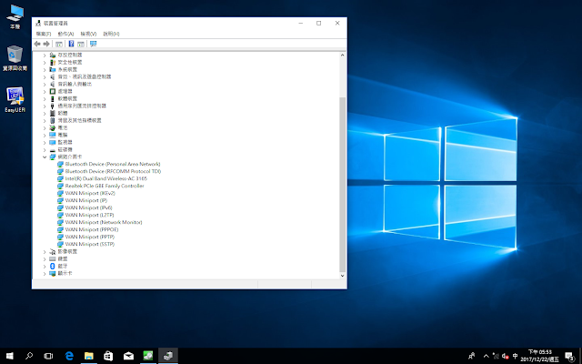Image resolution: width=582 pixels, height=364 pixels.
Task: Open the 說明(H) Help menu
Action: (111, 34)
